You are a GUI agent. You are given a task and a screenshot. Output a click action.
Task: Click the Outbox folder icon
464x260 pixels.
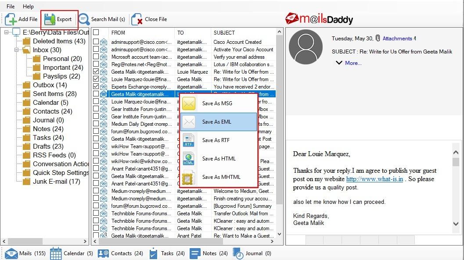coord(27,85)
